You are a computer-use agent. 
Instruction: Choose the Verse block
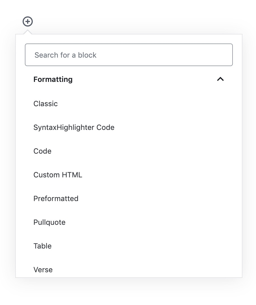tap(43, 270)
